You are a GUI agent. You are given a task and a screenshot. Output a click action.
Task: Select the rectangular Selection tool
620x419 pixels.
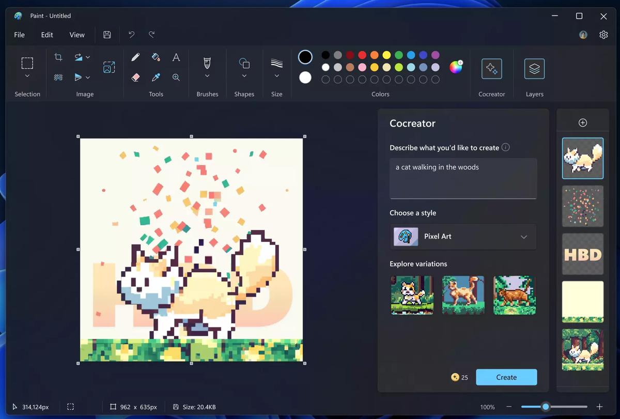pyautogui.click(x=27, y=63)
